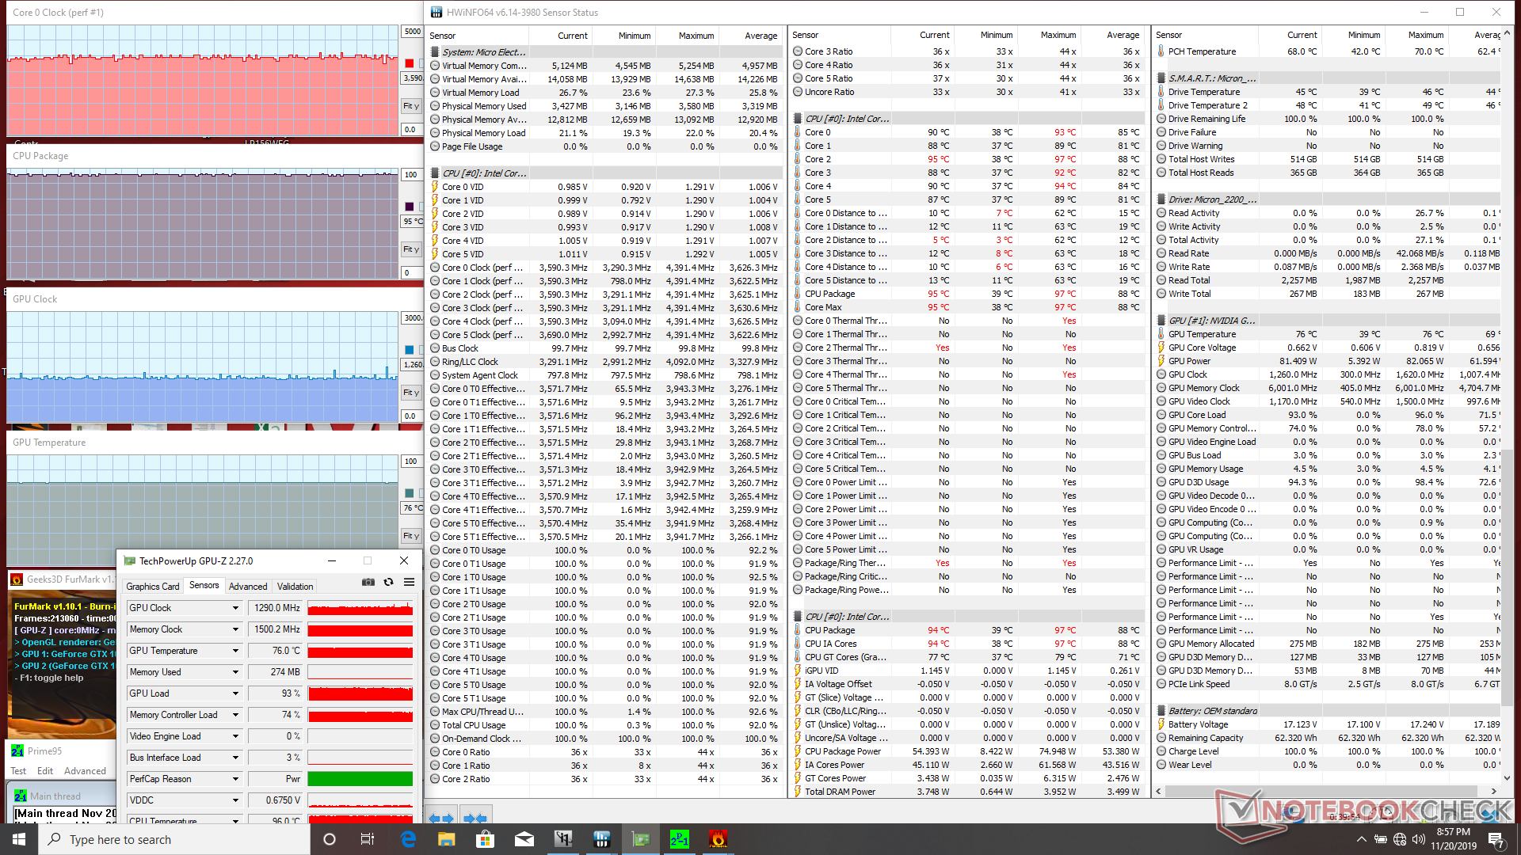Open the Edit menu in Prime95
1521x855 pixels.
coord(45,771)
